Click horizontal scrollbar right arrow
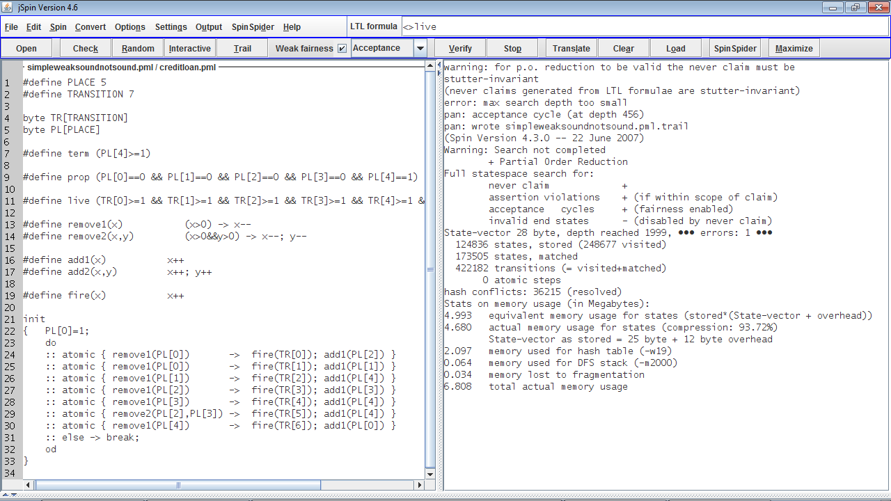Viewport: 891px width, 501px height. tap(419, 485)
